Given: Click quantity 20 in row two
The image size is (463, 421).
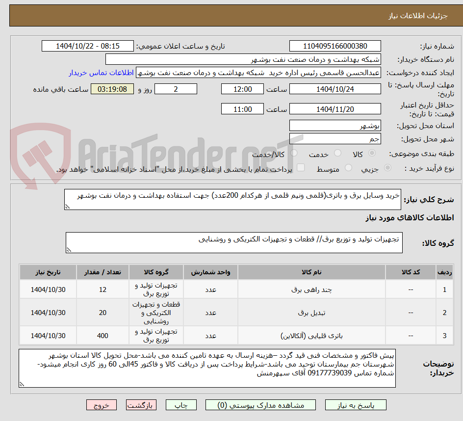Looking at the screenshot, I should point(103,313).
